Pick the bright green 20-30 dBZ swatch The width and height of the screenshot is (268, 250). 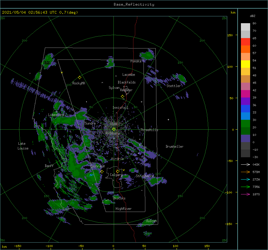click(x=245, y=123)
